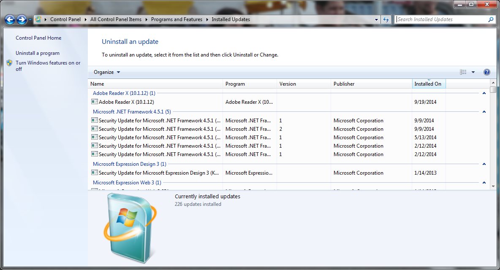Image resolution: width=500 pixels, height=270 pixels.
Task: Click the 5/13/2014 installed date
Action: tap(425, 138)
